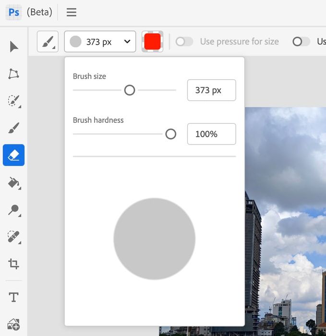Choose the Quick Selection brush tool
This screenshot has width=326, height=336.
14,101
